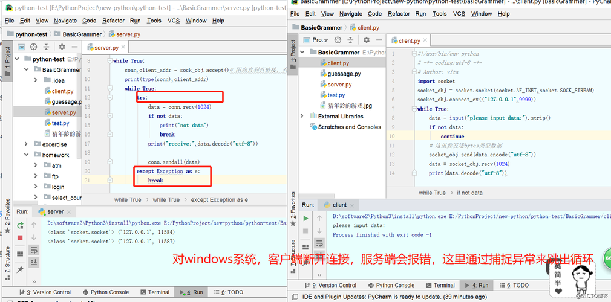This screenshot has height=302, width=611.
Task: Open Tools menu in right window
Action: (440, 14)
